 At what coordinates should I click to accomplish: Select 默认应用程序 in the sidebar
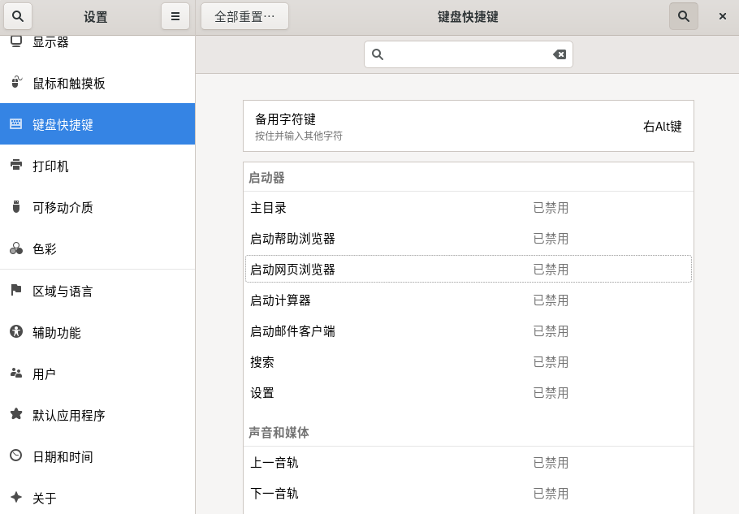(68, 416)
